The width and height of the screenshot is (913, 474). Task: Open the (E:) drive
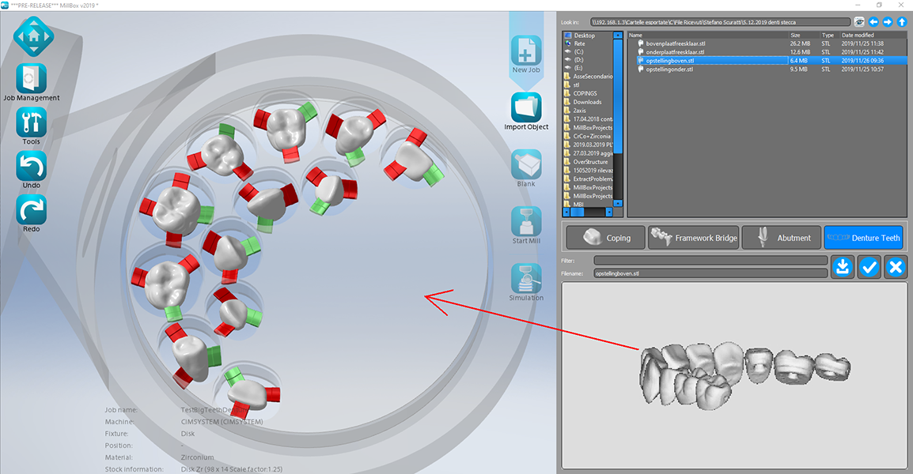tap(578, 68)
